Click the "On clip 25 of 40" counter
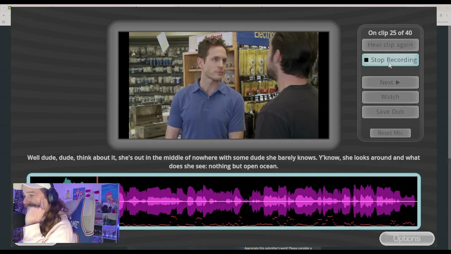 coord(390,33)
